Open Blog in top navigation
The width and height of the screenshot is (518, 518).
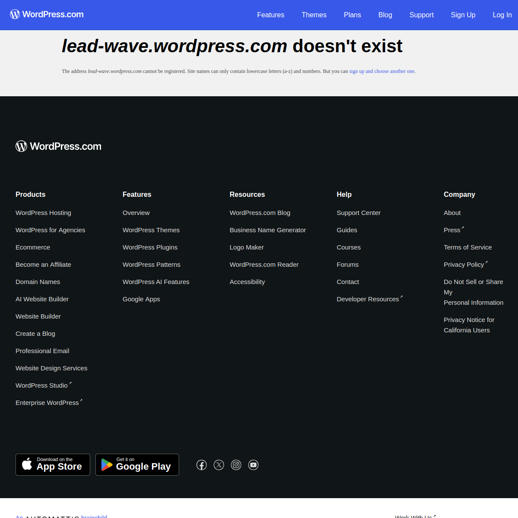click(x=385, y=15)
